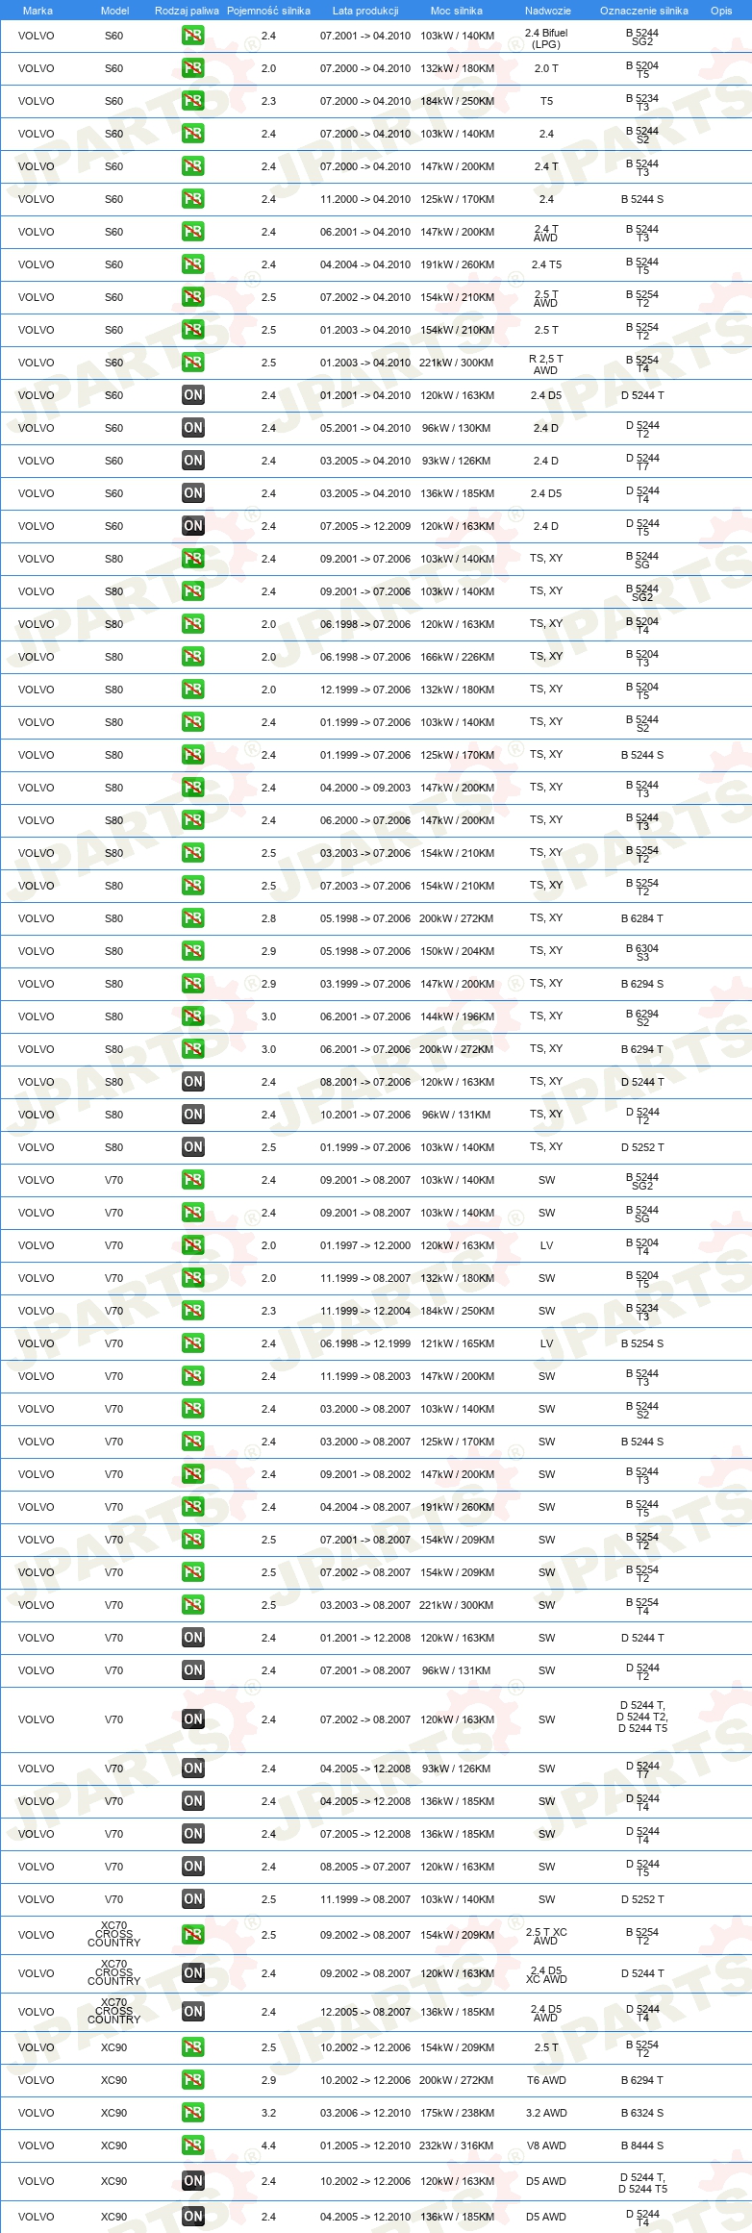Select the Opis column header

[x=721, y=11]
